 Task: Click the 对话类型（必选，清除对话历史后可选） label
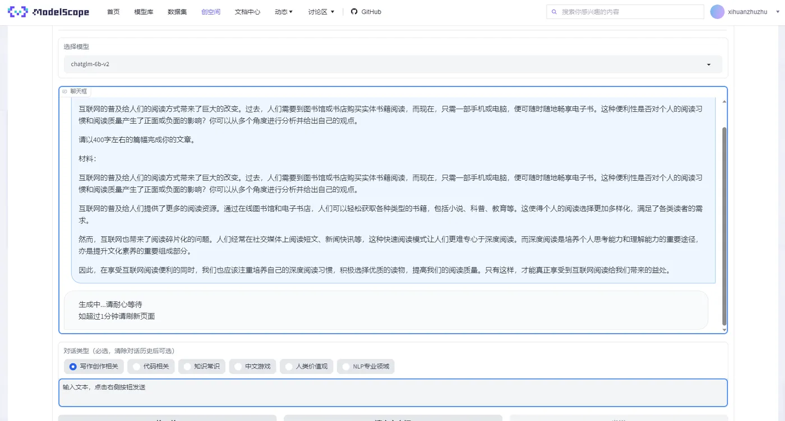click(119, 351)
